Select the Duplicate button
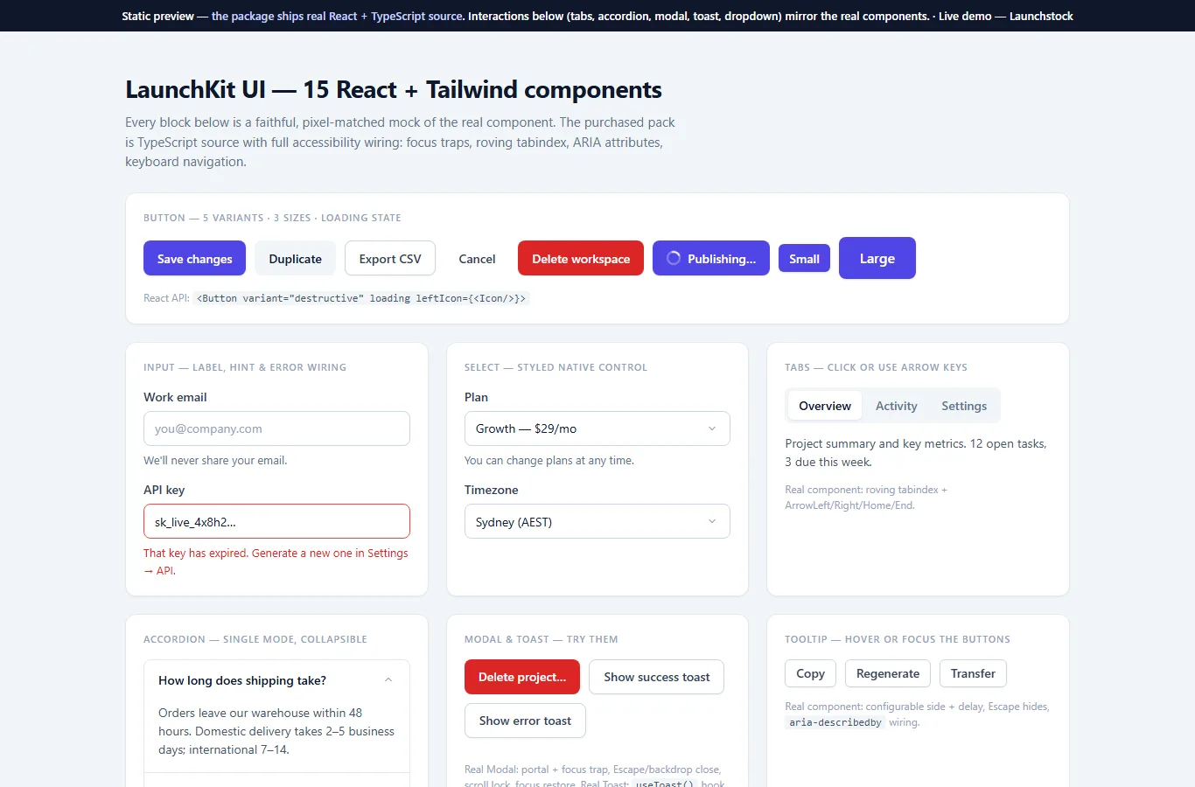The width and height of the screenshot is (1195, 787). point(296,259)
